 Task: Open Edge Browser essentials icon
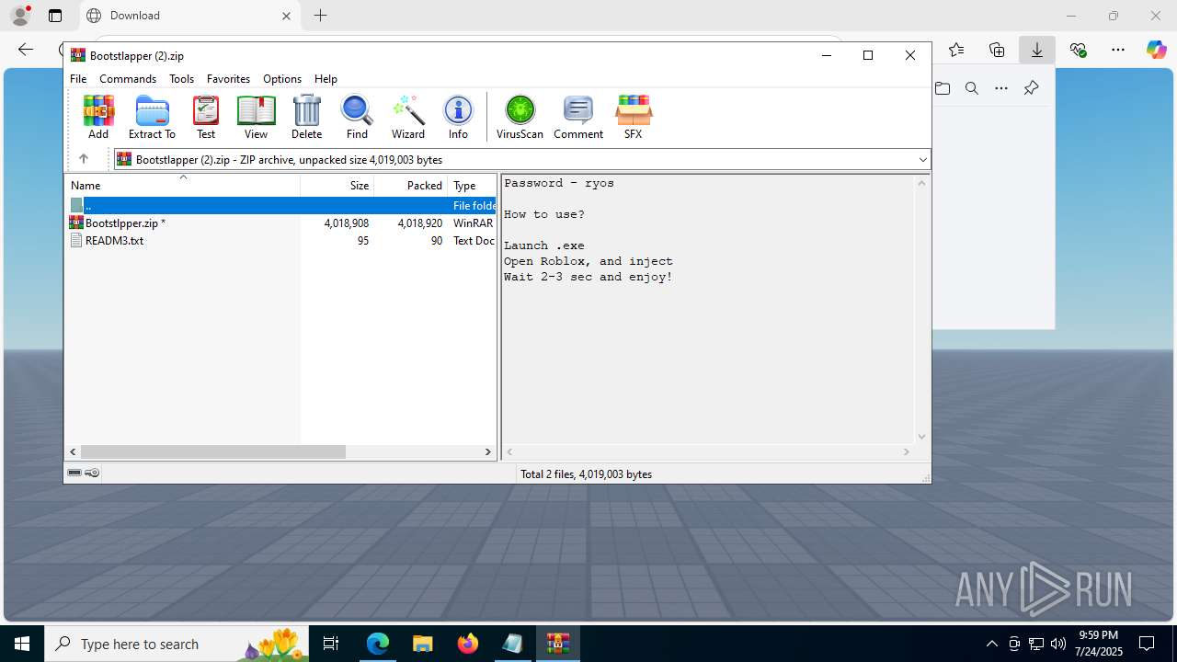[1078, 50]
